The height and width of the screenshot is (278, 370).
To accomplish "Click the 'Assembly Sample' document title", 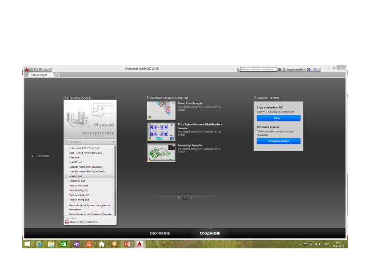I will [x=190, y=145].
